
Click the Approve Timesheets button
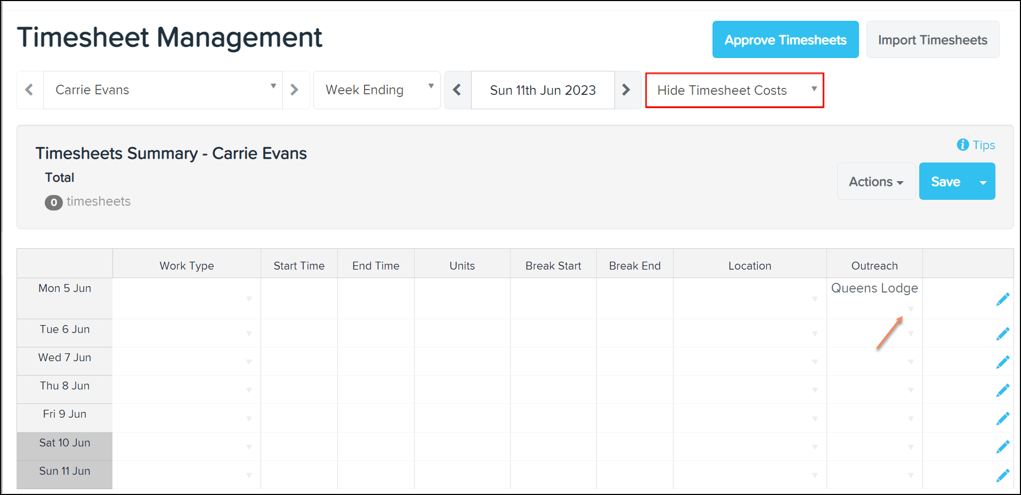tap(784, 39)
